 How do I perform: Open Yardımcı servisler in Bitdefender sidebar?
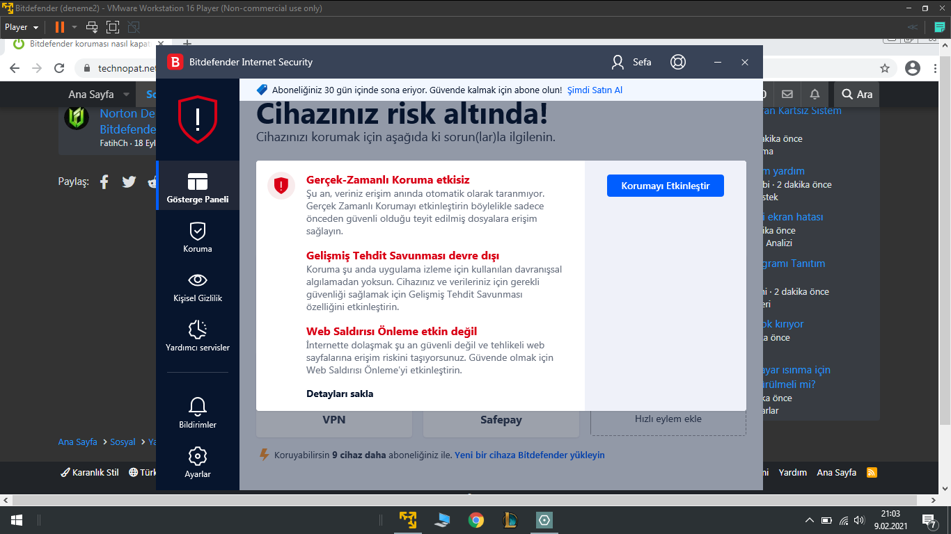coord(198,337)
